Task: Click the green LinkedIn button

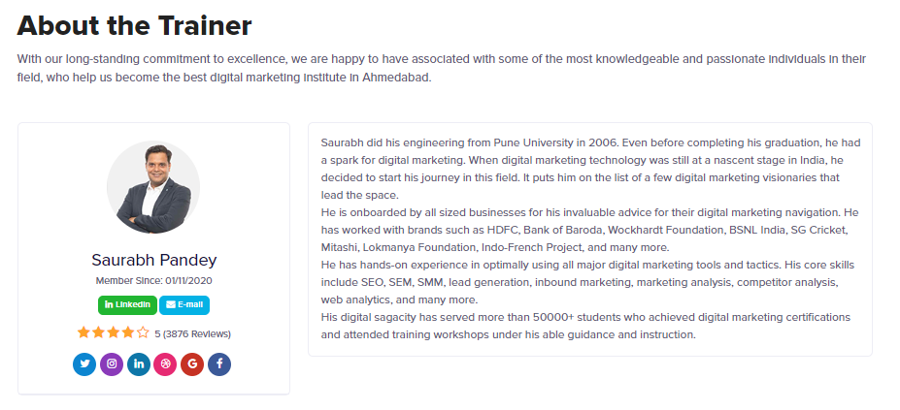Action: pyautogui.click(x=127, y=305)
